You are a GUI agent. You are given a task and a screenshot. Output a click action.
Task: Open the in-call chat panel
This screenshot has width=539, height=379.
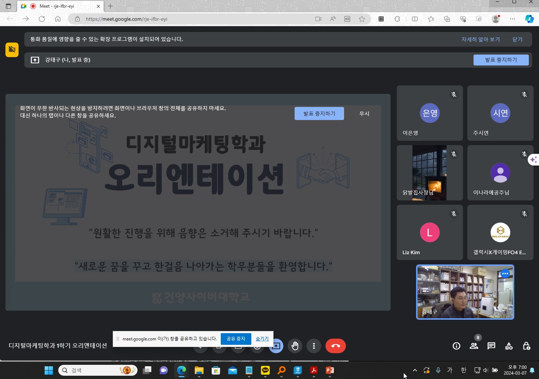[x=491, y=346]
